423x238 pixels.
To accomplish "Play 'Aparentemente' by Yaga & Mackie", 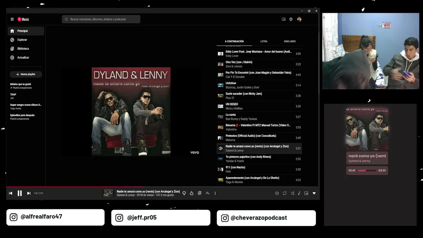I will (259, 180).
